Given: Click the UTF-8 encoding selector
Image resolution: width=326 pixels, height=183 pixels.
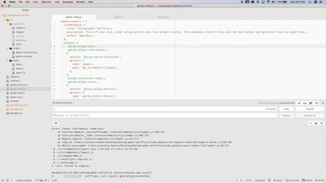Looking at the screenshot, I should point(248,180).
